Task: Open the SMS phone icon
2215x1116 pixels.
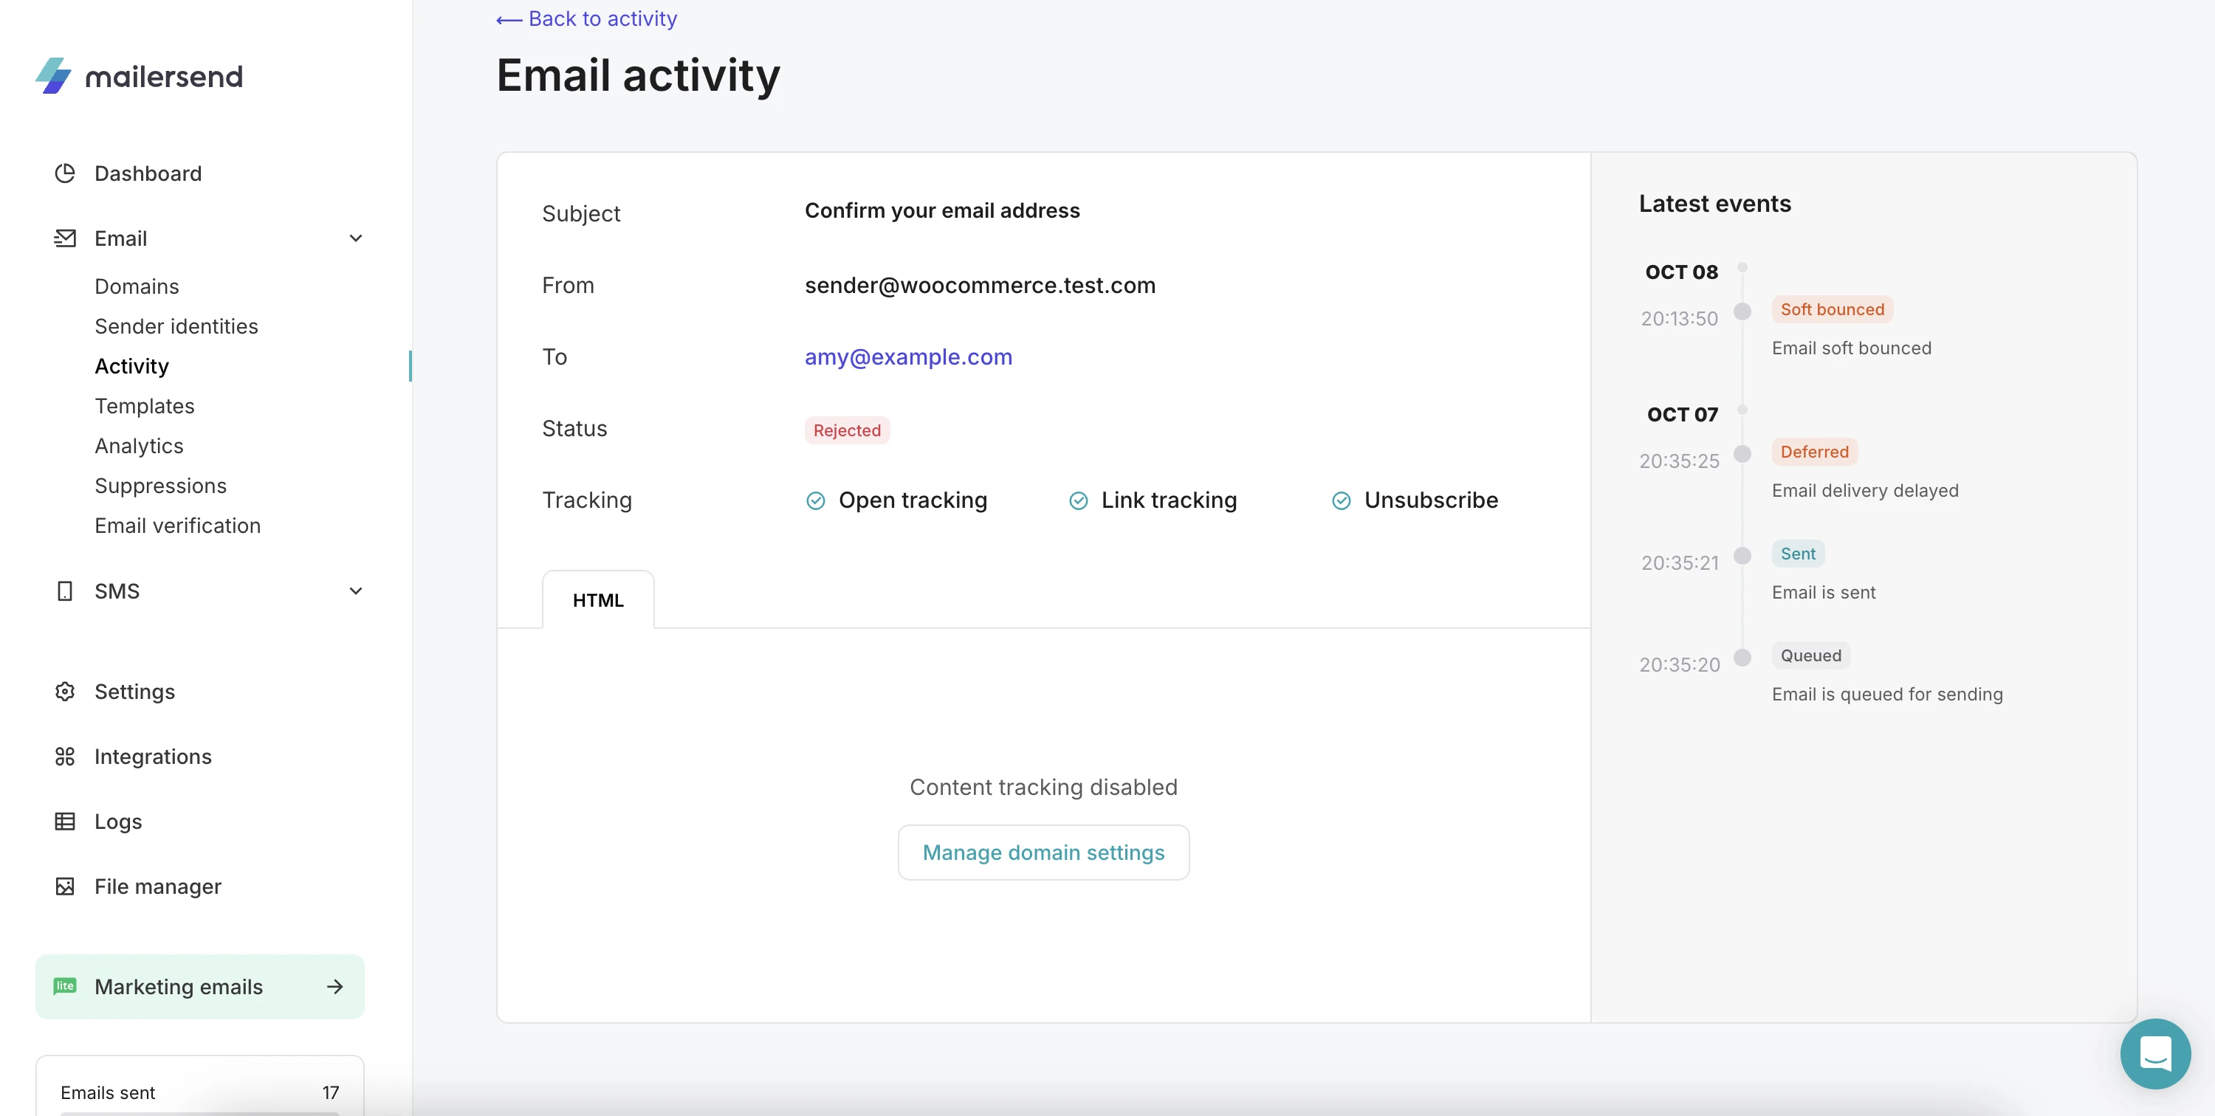Action: coord(64,590)
